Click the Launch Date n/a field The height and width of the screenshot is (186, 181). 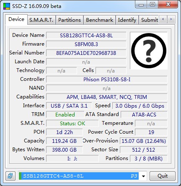[86, 62]
